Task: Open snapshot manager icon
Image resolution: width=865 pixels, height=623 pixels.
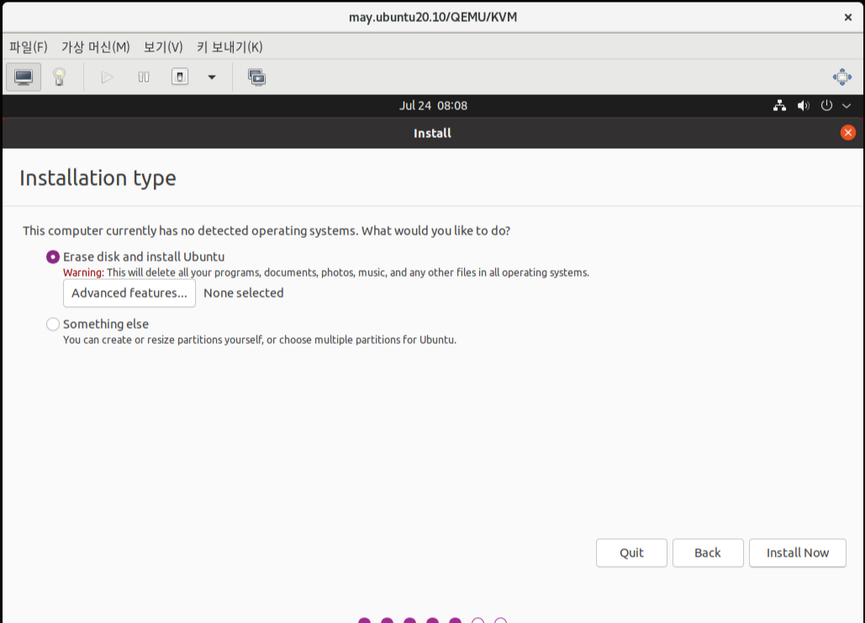Action: tap(256, 77)
